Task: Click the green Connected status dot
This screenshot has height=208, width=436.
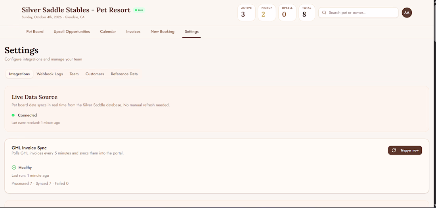Action: [13, 115]
